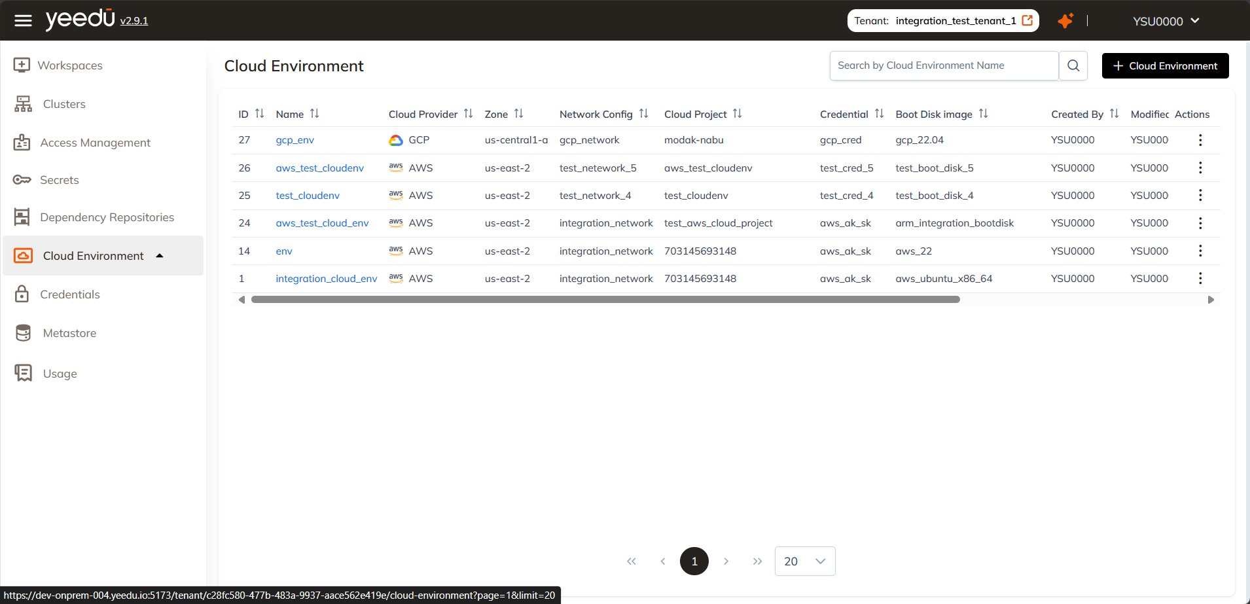The image size is (1250, 604).
Task: Toggle sorting on the Name column
Action: 315,113
